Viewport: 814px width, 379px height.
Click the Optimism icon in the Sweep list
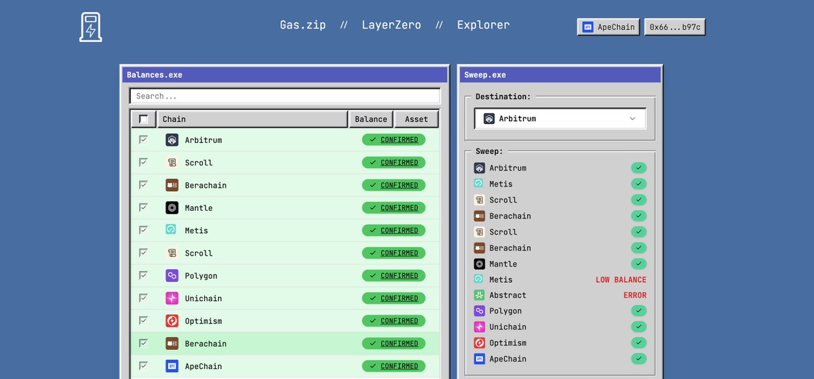click(480, 342)
